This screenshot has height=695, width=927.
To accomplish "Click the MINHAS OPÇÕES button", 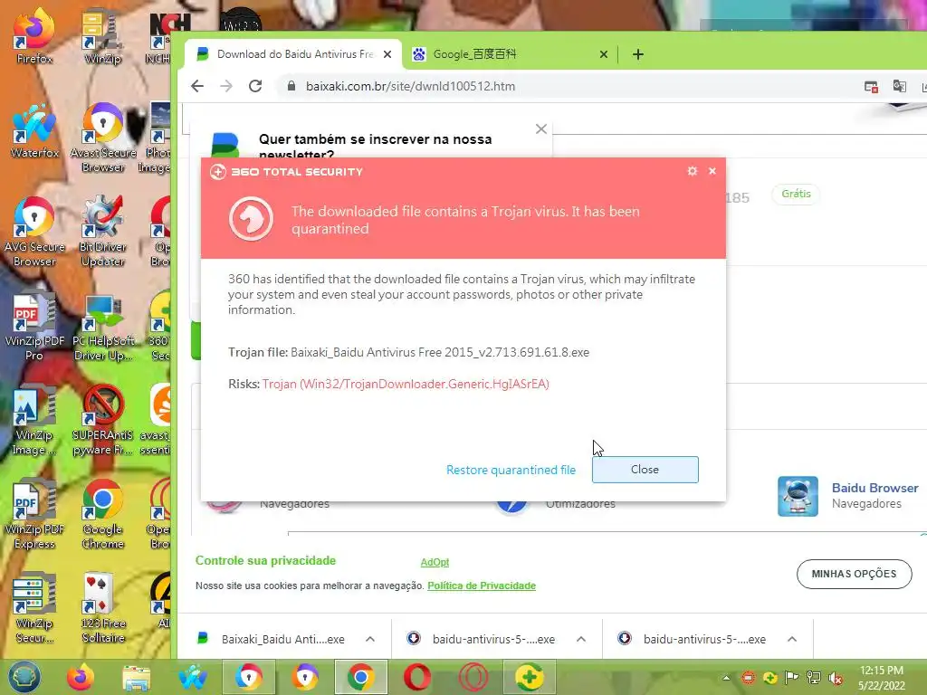I will coord(854,574).
